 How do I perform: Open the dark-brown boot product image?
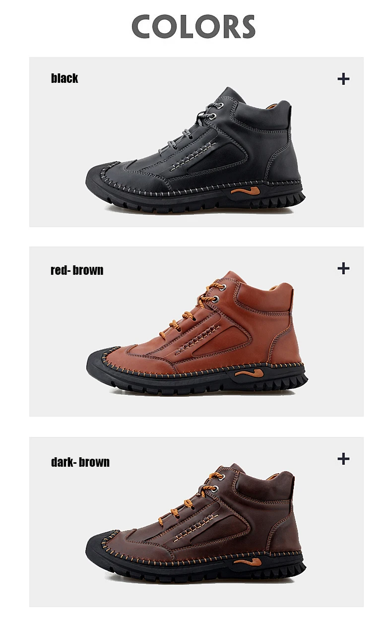click(x=196, y=523)
